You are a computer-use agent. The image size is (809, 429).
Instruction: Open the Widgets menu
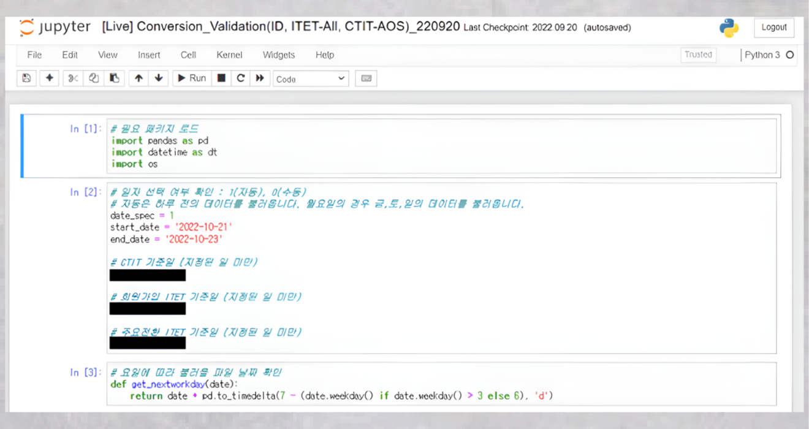(x=279, y=55)
